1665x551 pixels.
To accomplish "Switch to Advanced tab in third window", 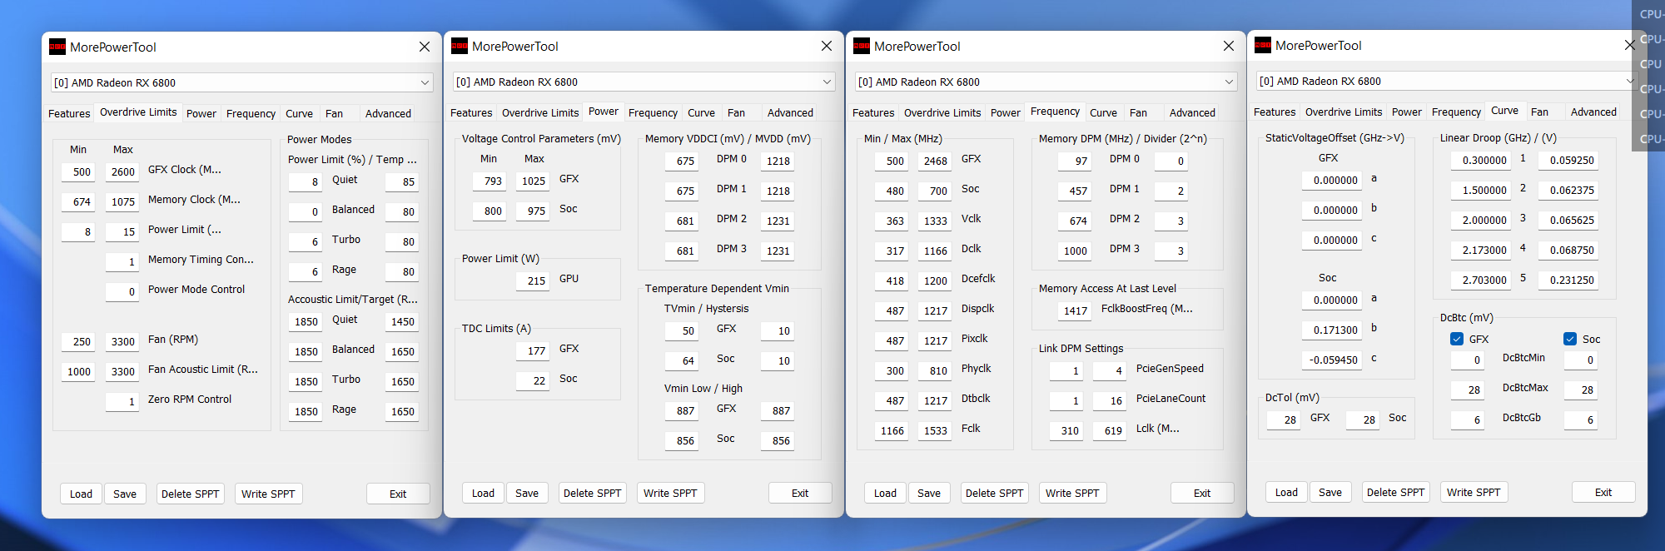I will (1192, 112).
